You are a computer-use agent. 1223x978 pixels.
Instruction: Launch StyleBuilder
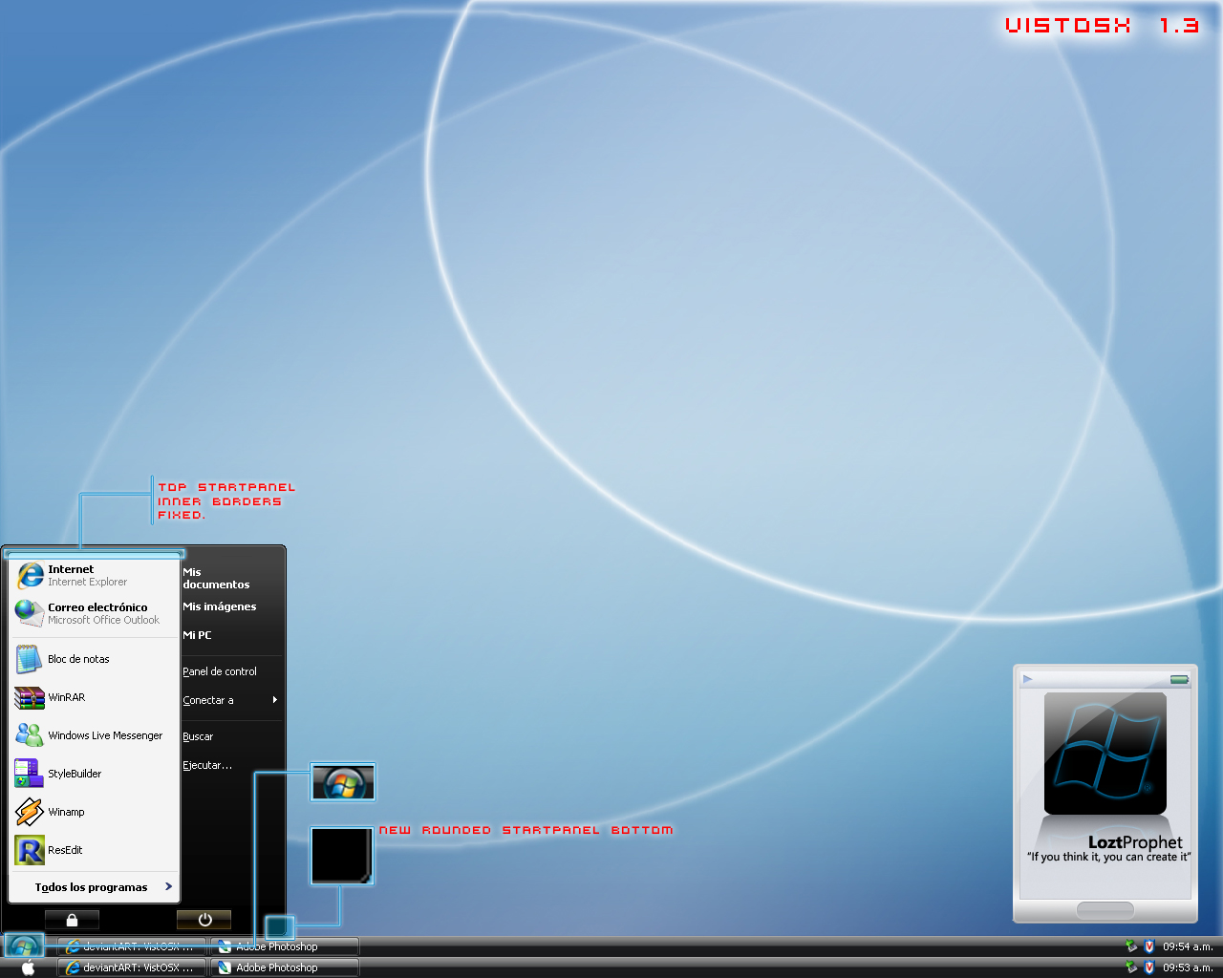pos(95,774)
